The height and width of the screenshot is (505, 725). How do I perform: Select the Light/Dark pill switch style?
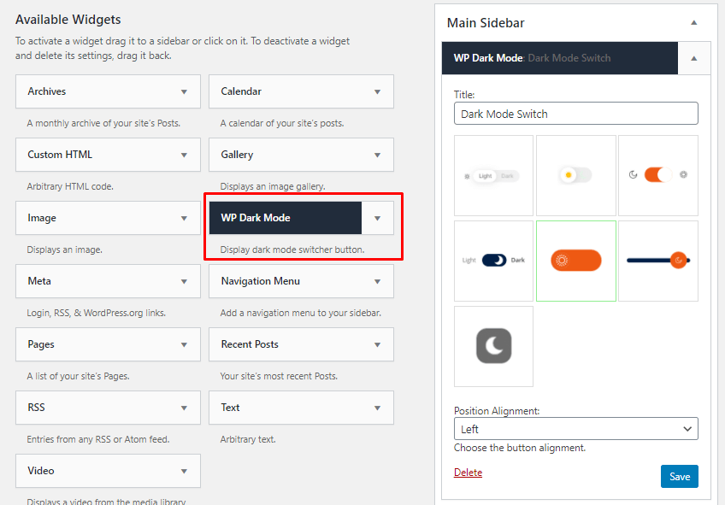[x=493, y=175]
